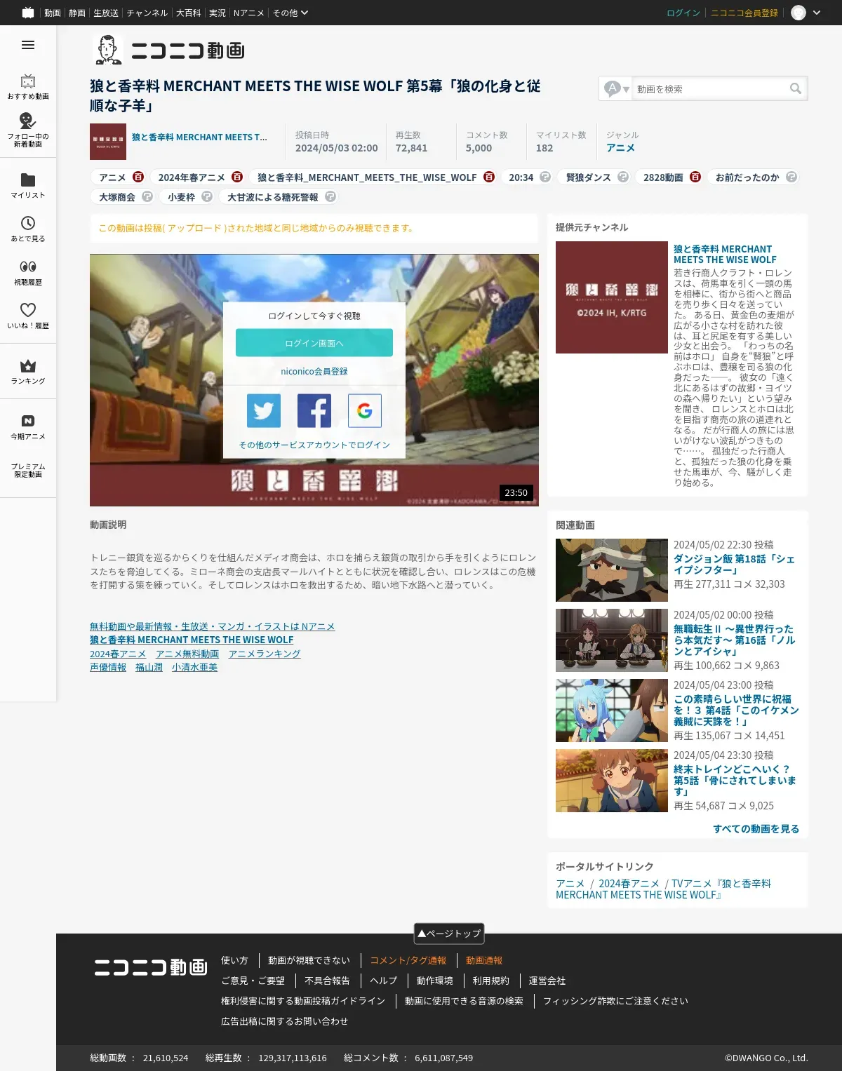Click the dictionary icon beside 20:34 tag
842x1071 pixels.
(x=545, y=177)
